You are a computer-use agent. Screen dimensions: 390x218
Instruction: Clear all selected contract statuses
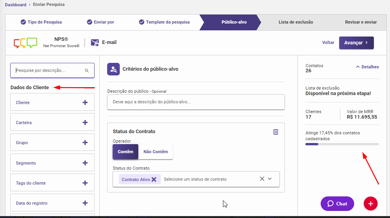click(x=262, y=179)
